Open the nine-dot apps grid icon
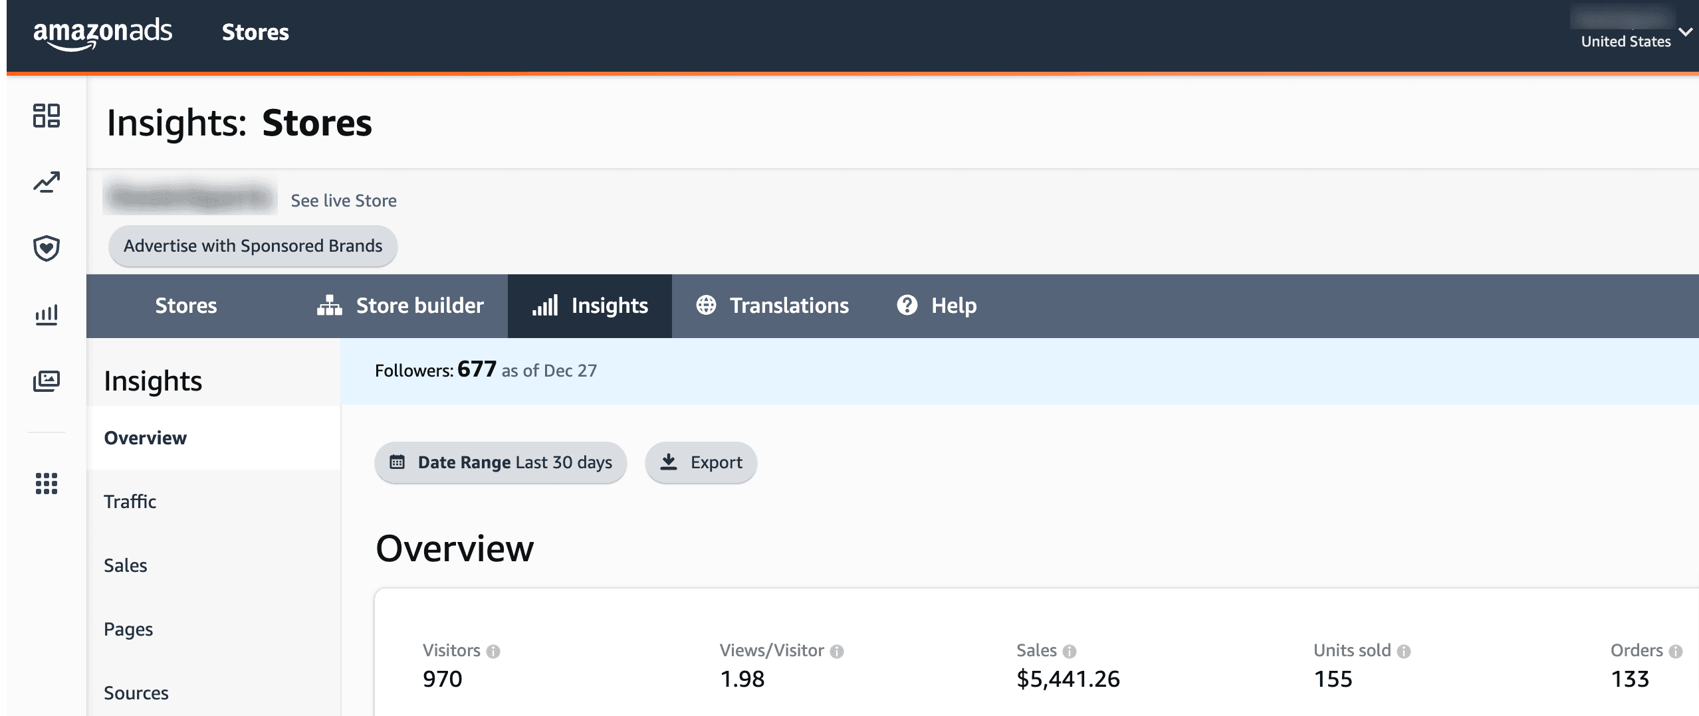 (x=47, y=484)
